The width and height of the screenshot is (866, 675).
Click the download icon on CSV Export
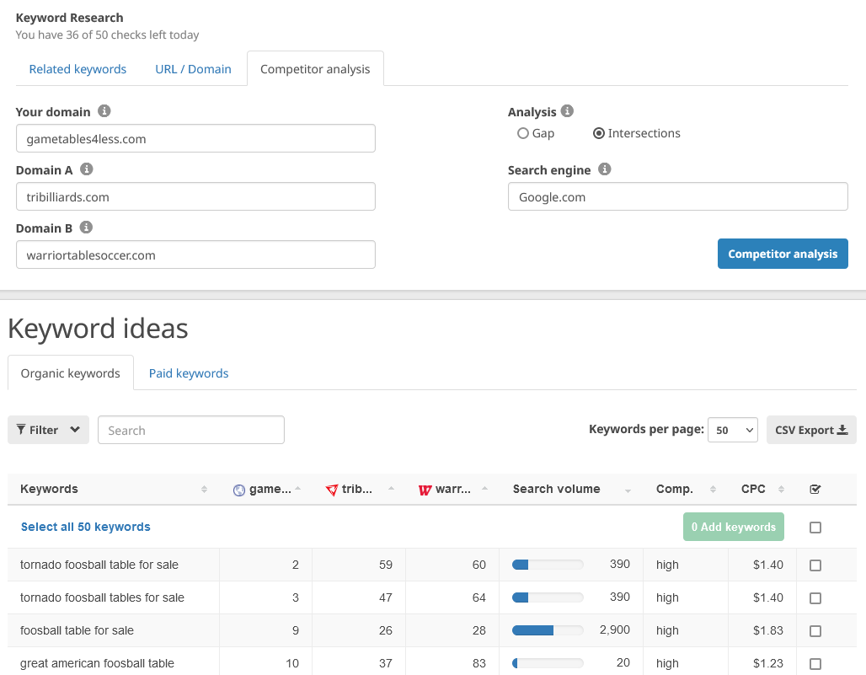click(x=842, y=430)
